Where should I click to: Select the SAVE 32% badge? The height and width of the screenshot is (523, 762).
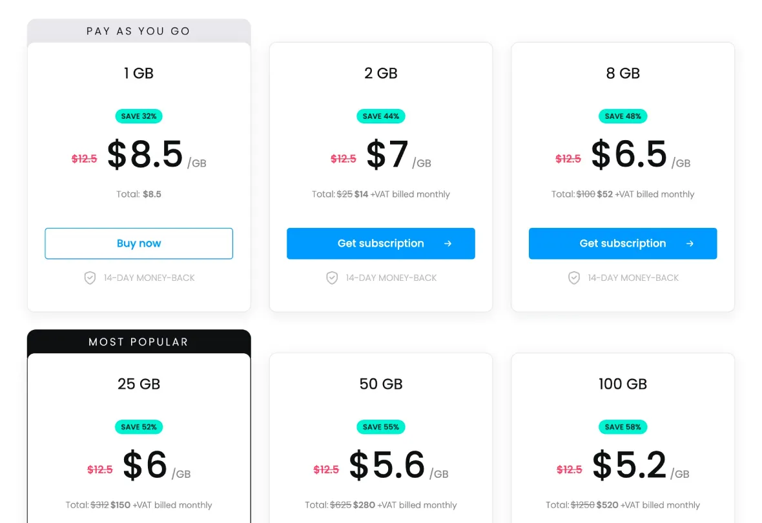(138, 116)
